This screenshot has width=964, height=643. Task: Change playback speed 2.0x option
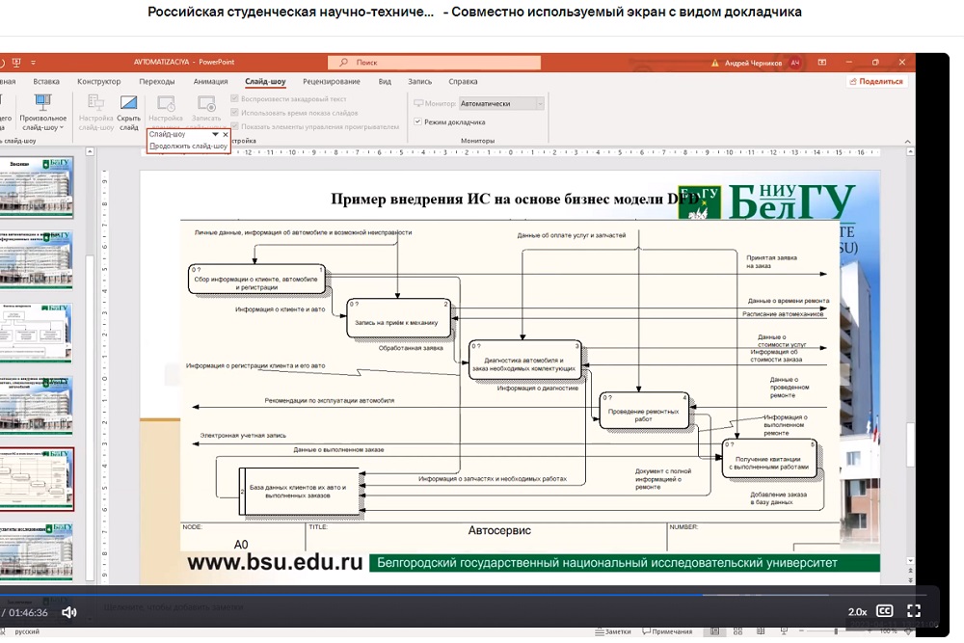tap(857, 612)
